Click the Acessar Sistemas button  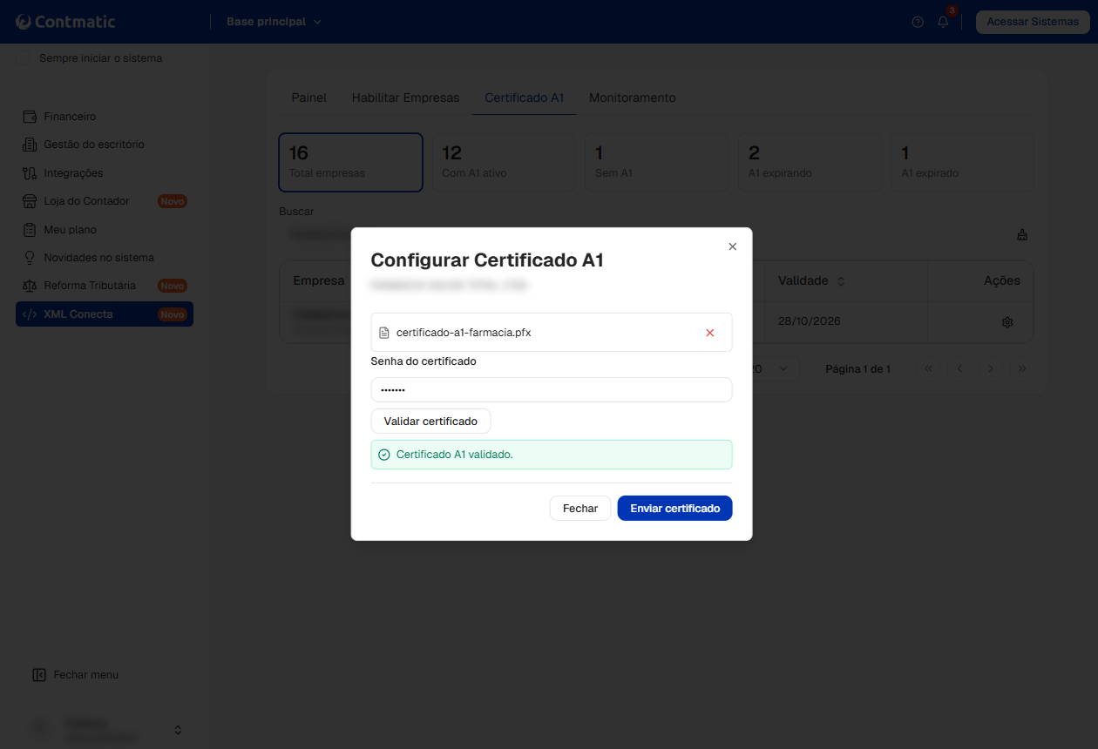pyautogui.click(x=1033, y=22)
